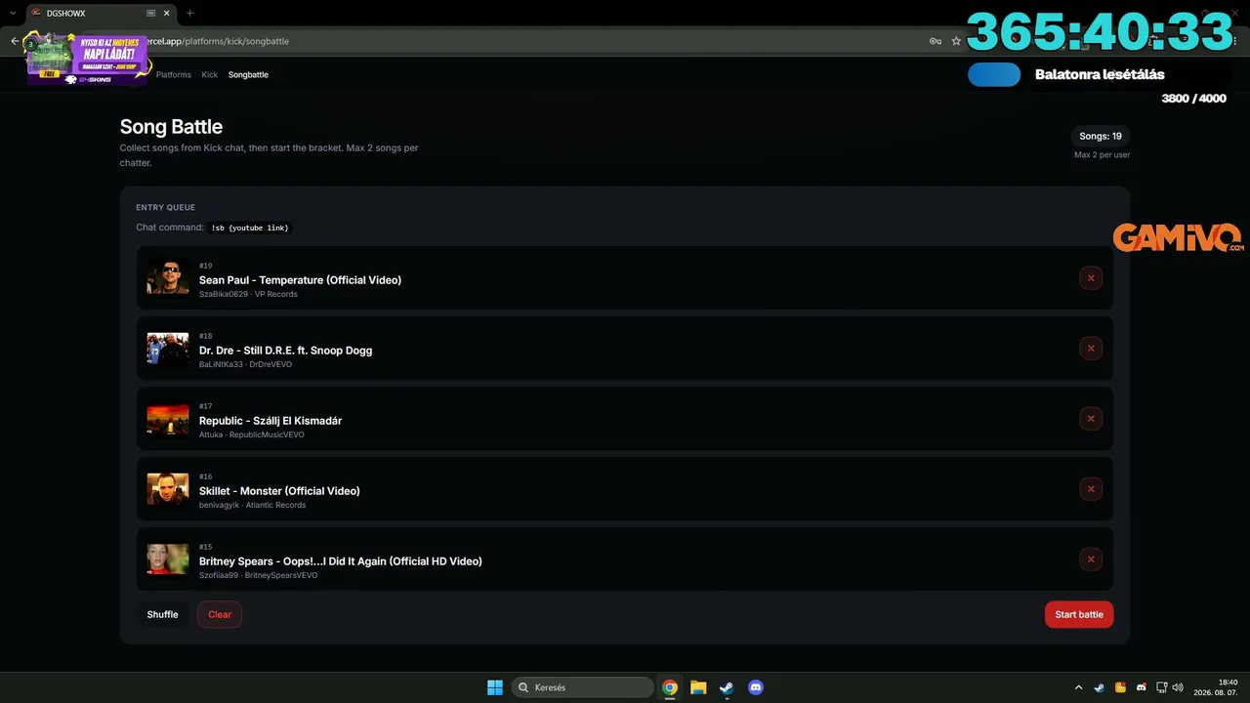Click 'Dr. Dre - Still D.R.E. ft. Snoop Dogg' title
The width and height of the screenshot is (1250, 703).
285,351
